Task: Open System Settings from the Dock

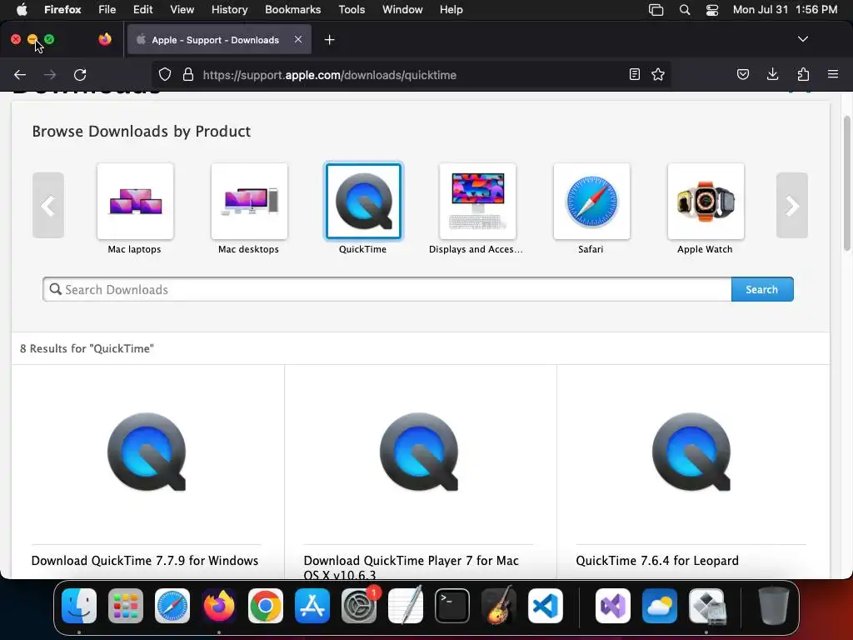Action: 359,606
